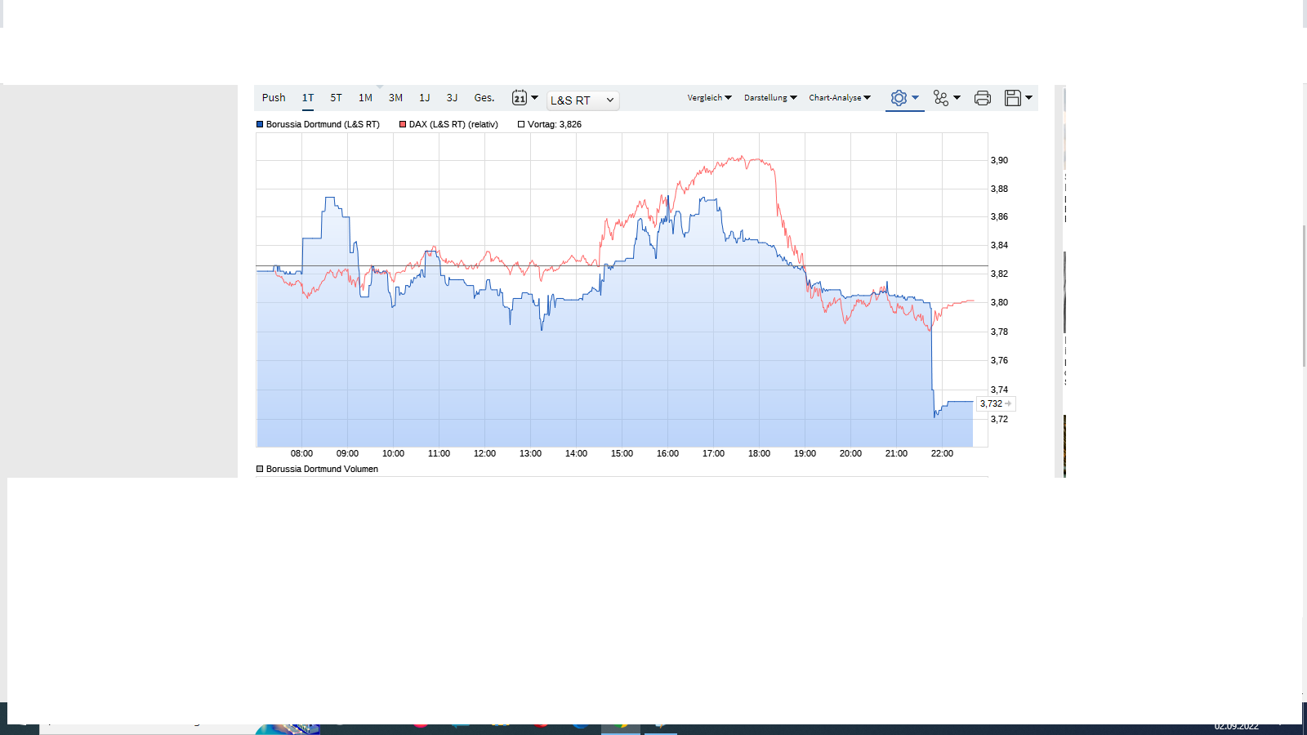This screenshot has height=735, width=1307.
Task: Open the save chart diskette menu
Action: coord(1018,98)
